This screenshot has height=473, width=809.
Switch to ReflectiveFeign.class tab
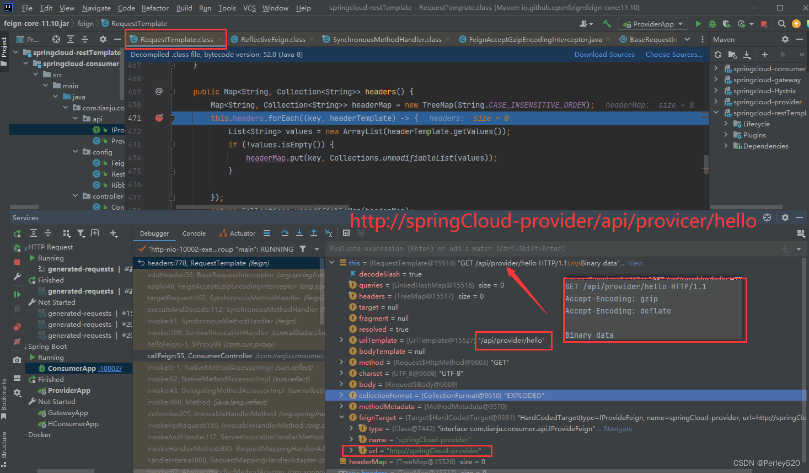(x=272, y=39)
